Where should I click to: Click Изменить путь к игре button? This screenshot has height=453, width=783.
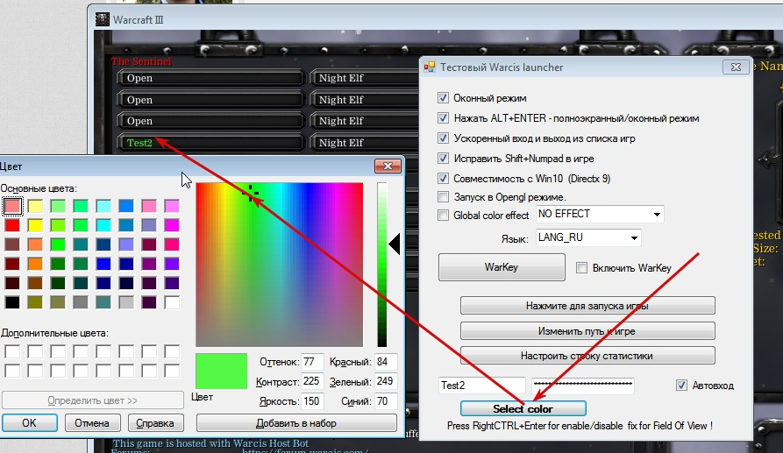coord(587,331)
